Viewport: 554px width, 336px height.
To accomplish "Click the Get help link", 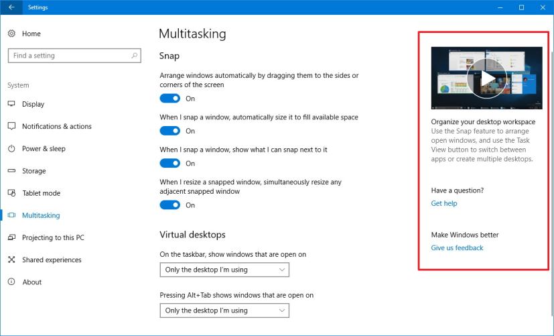I will (x=444, y=203).
